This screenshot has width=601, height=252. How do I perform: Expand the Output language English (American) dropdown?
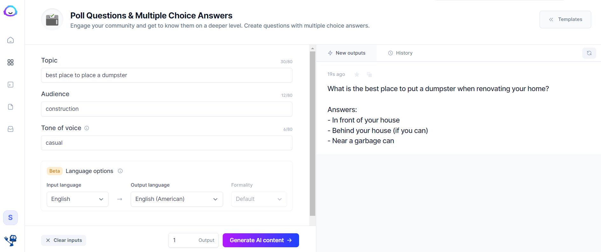click(177, 199)
